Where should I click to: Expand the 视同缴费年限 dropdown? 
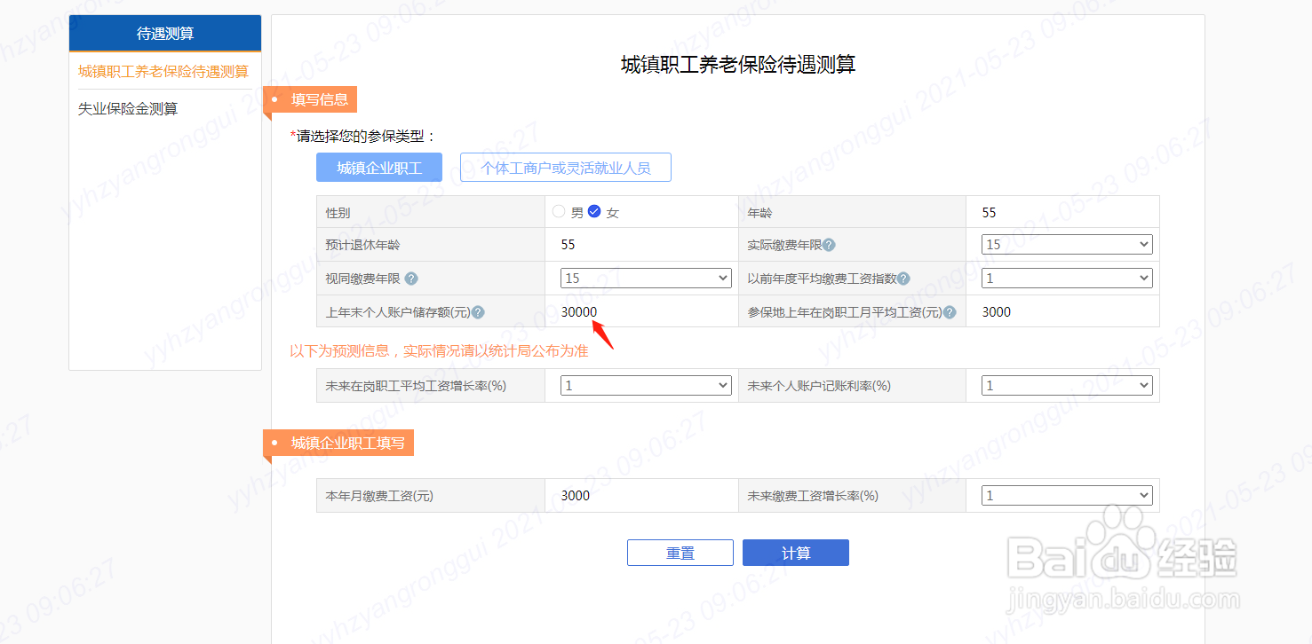(646, 279)
